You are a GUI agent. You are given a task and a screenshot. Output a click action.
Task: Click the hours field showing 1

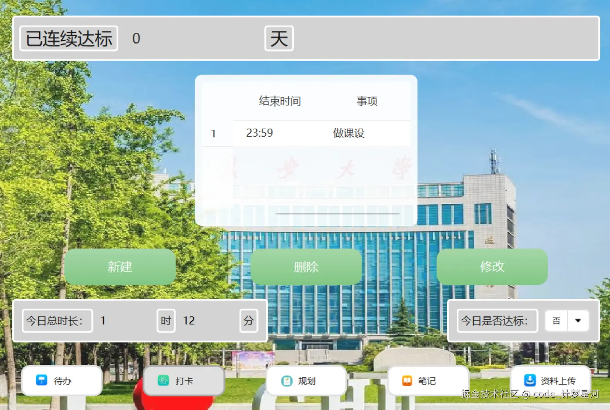(x=125, y=320)
